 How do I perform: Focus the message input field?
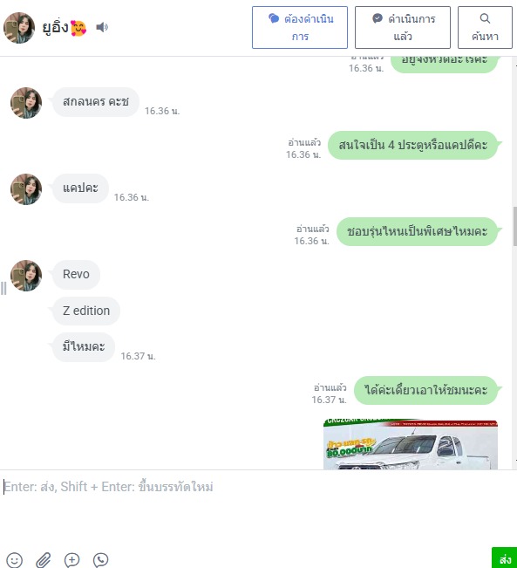258,507
